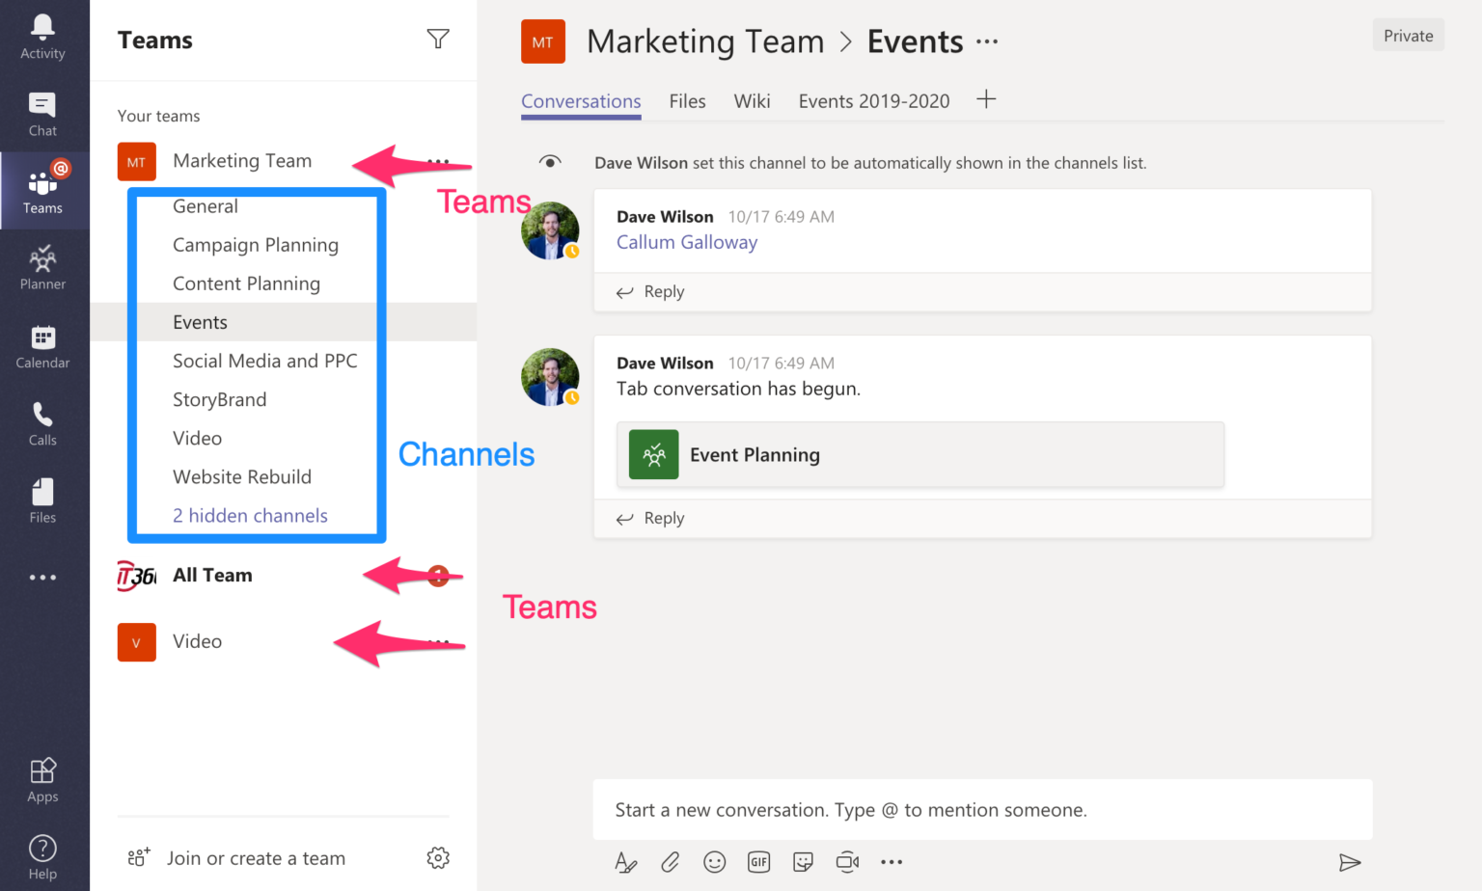This screenshot has height=891, width=1482.
Task: Expand the All Team team
Action: point(212,576)
